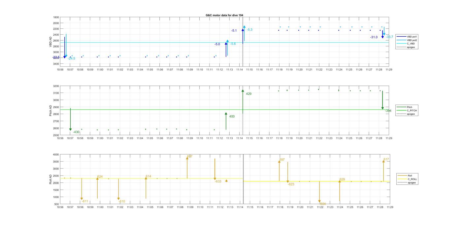Click the '-394' annotation in Pitch plot

[388, 111]
